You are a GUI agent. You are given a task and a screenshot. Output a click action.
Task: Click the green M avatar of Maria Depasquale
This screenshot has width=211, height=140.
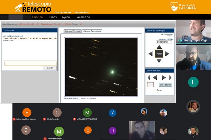59,131
